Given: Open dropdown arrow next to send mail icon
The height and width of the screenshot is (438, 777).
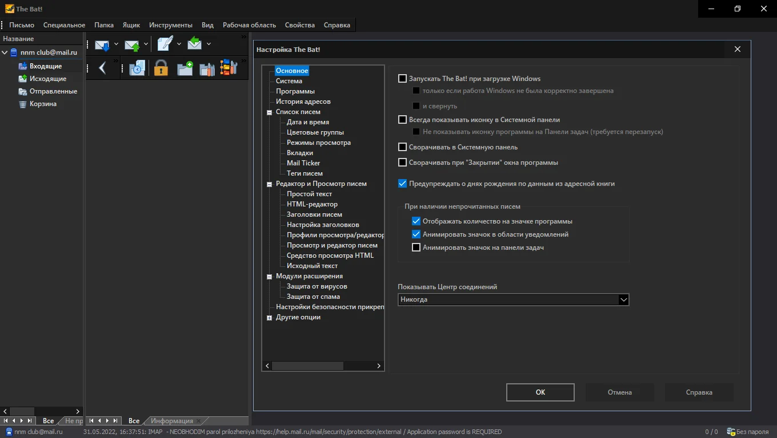Looking at the screenshot, I should coord(146,44).
